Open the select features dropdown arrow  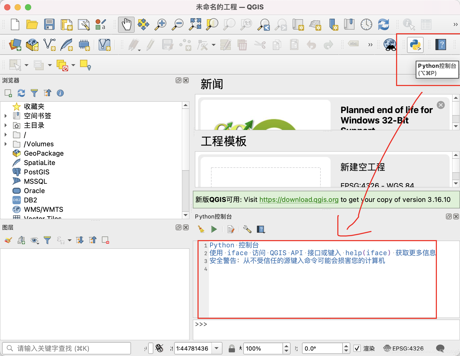(27, 65)
